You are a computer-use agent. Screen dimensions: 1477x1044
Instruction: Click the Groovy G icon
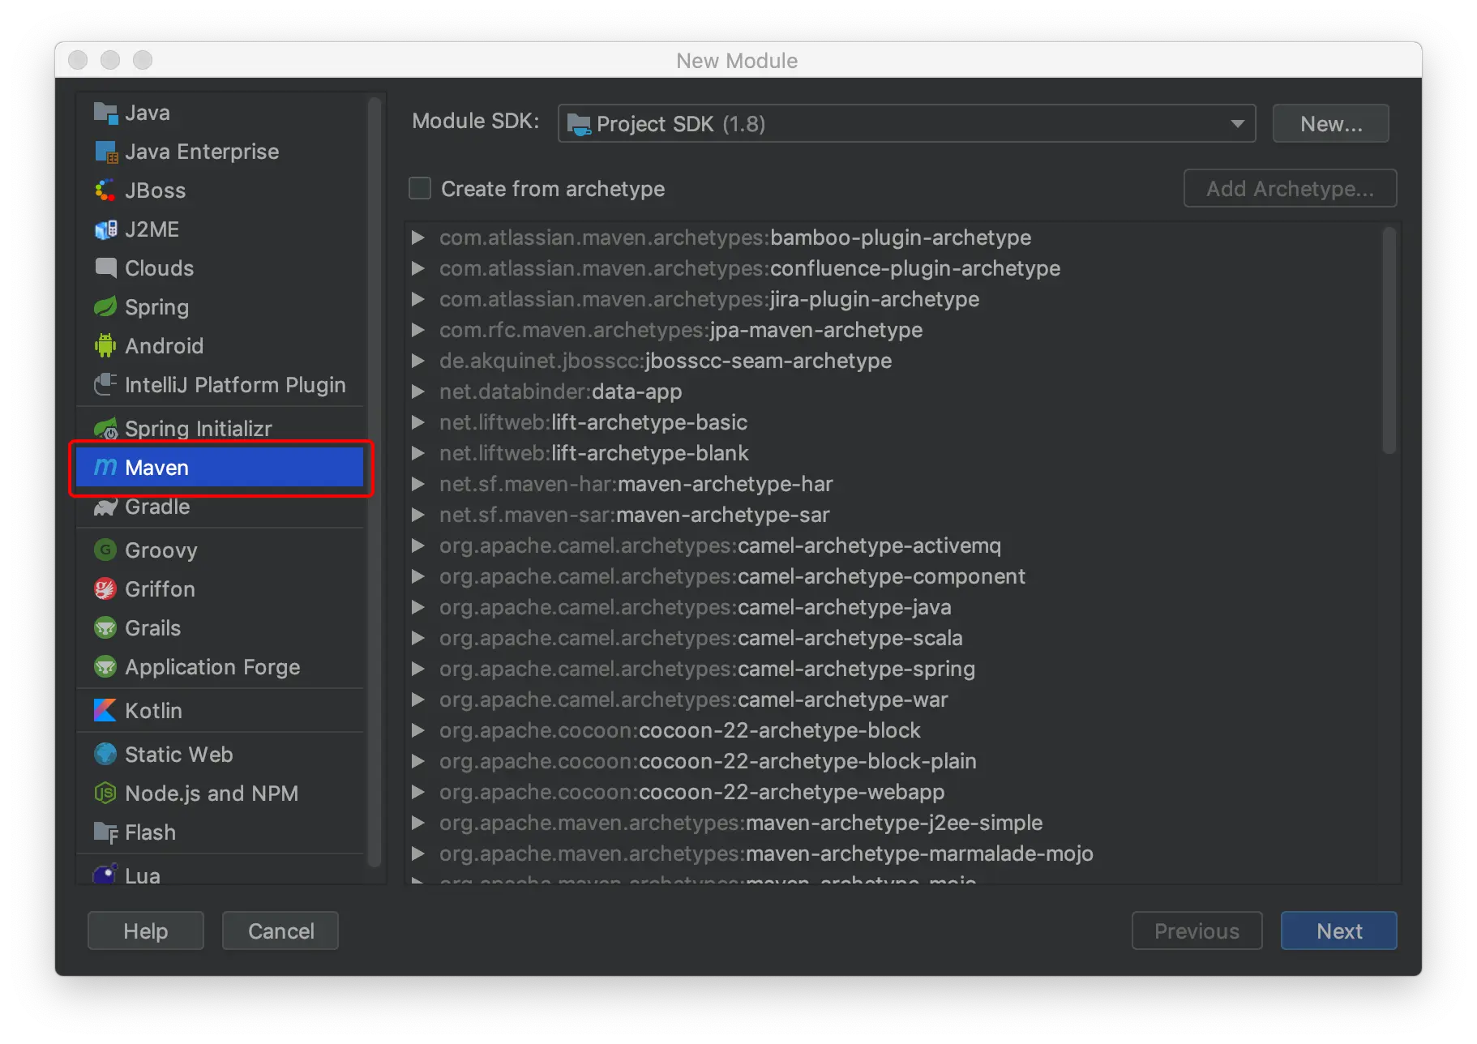[x=105, y=550]
